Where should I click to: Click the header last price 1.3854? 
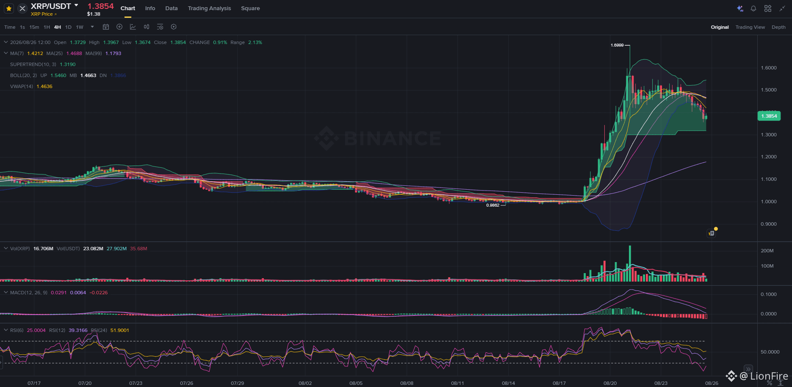(101, 6)
